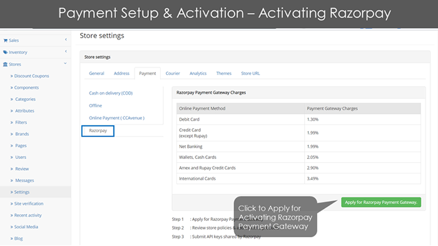Viewport: 438px width, 246px height.
Task: Open Pages in the sidebar
Action: coord(21,146)
